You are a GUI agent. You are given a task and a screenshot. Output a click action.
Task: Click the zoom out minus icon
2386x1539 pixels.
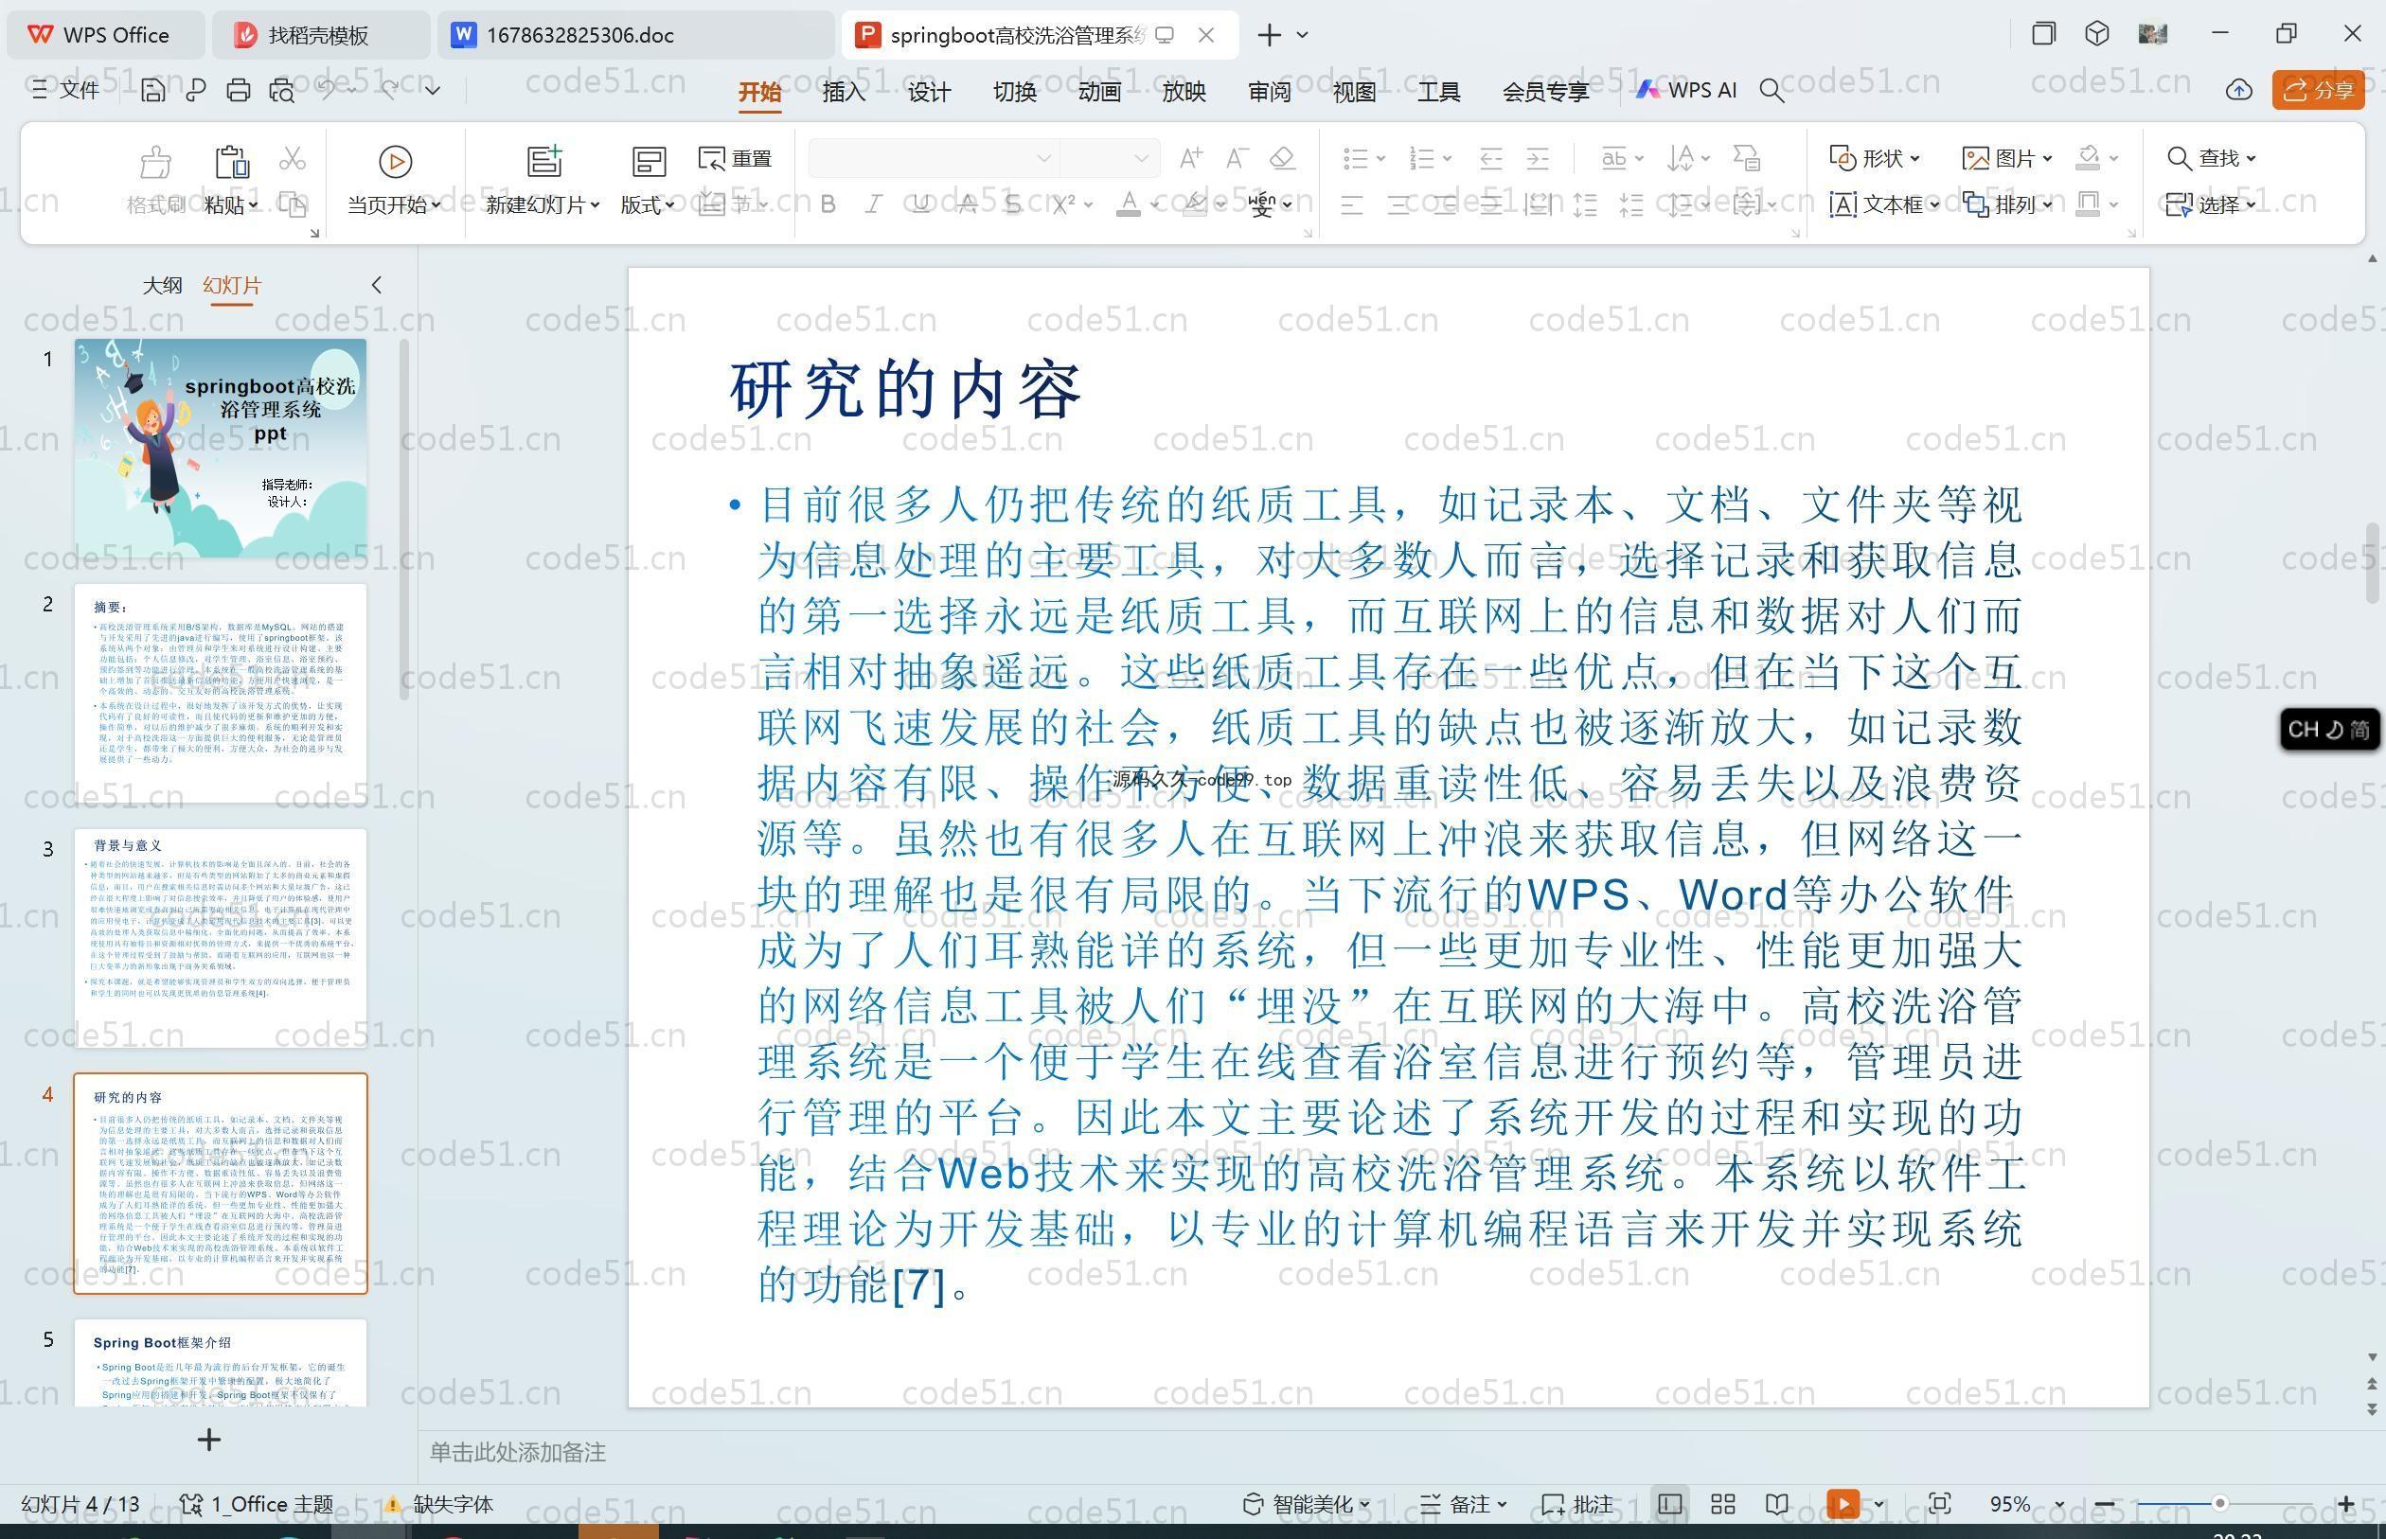[x=2104, y=1504]
